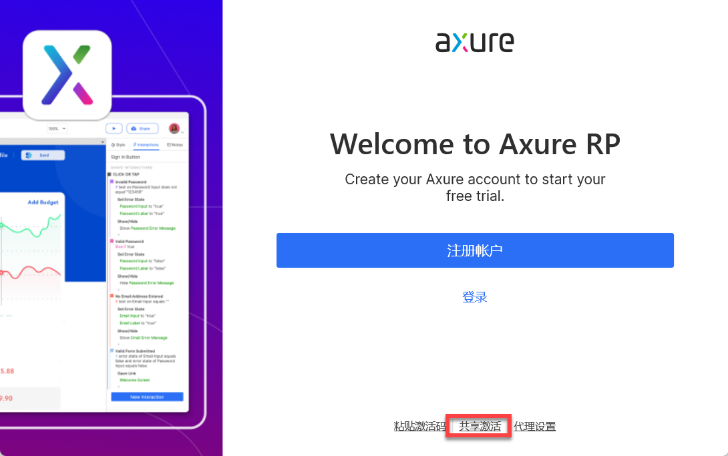728x456 pixels.
Task: Click the Sign In Button name field
Action: pos(126,157)
